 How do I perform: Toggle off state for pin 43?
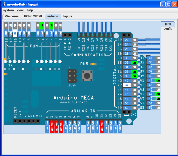tap(158, 85)
